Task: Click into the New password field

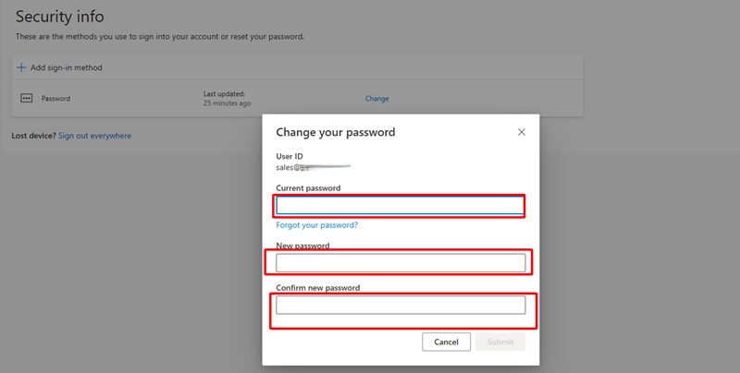Action: 400,263
